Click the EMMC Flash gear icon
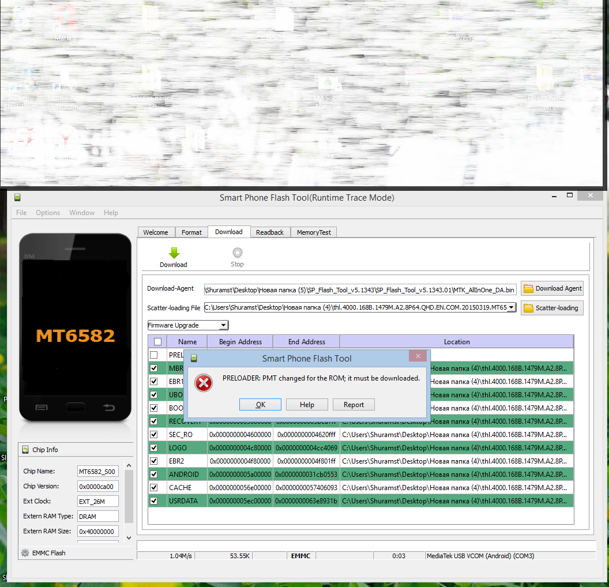Image resolution: width=609 pixels, height=587 pixels. [25, 553]
